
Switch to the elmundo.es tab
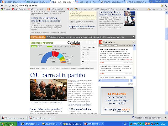click(x=112, y=2)
